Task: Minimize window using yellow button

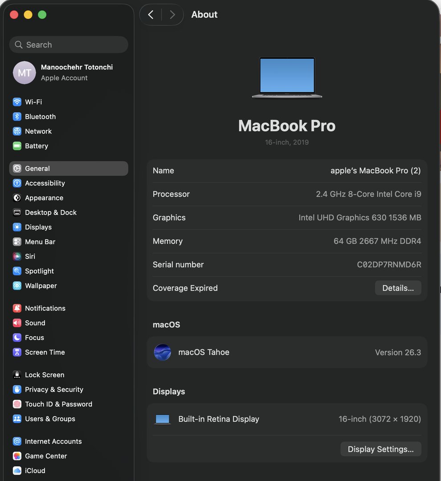Action: [x=28, y=15]
